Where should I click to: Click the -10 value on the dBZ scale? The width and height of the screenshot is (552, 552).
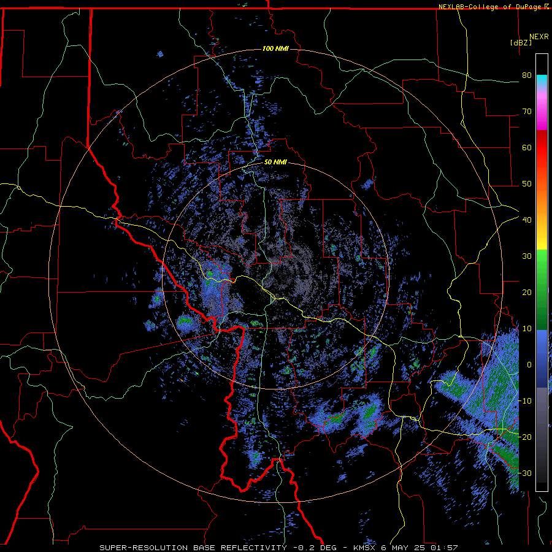[x=524, y=401]
